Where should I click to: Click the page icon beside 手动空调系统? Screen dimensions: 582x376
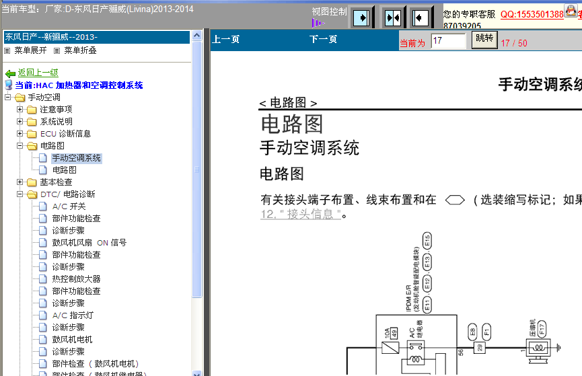43,158
